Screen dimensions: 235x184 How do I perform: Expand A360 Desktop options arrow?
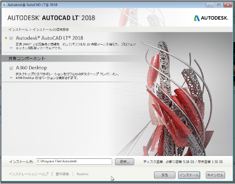(x=11, y=78)
